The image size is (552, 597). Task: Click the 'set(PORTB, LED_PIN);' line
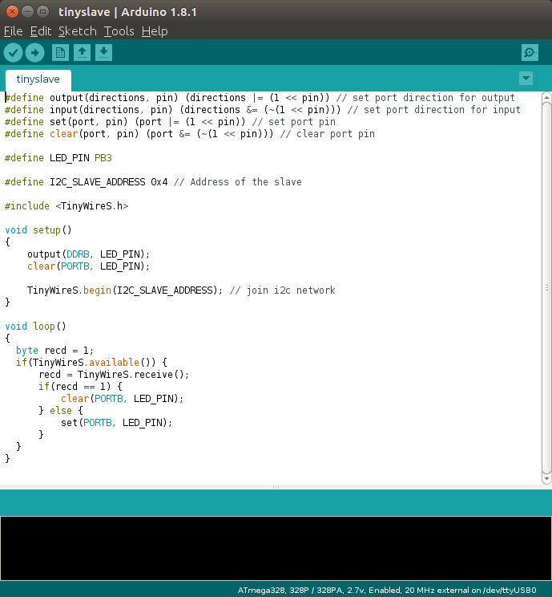(x=116, y=423)
